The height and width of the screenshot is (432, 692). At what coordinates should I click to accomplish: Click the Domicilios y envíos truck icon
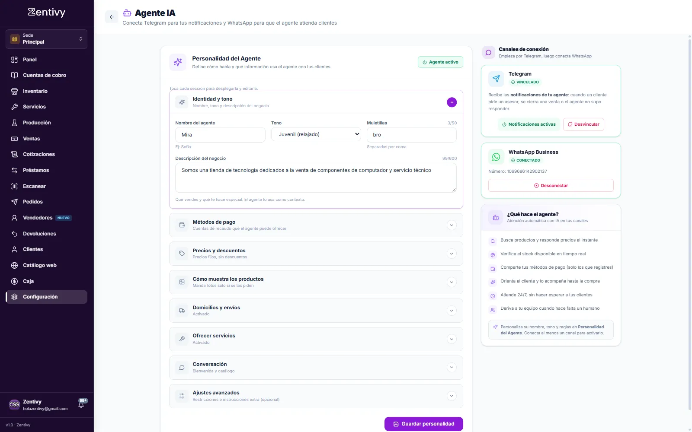tap(182, 311)
